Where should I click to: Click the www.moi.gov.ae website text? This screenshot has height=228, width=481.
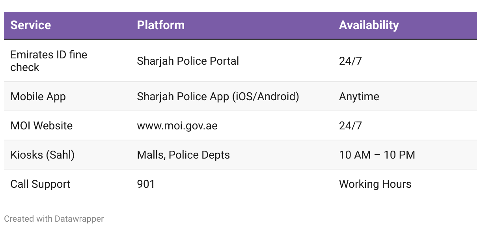coord(177,126)
